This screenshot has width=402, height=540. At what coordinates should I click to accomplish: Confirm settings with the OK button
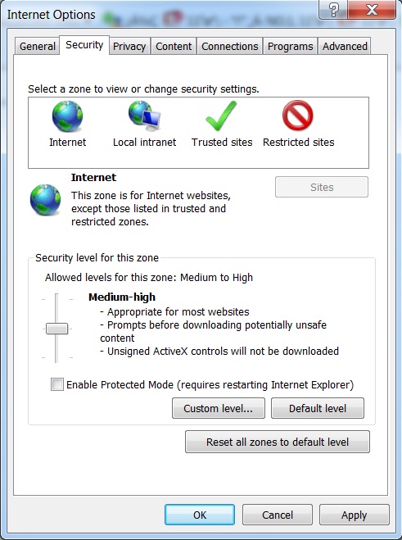tap(200, 515)
